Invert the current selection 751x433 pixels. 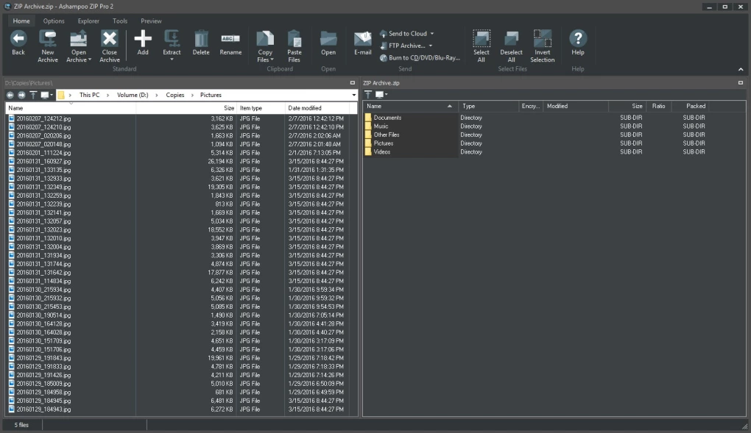543,46
